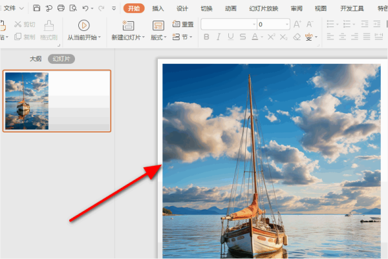The image size is (388, 259).
Task: Click the font color A icon
Action: (255, 37)
